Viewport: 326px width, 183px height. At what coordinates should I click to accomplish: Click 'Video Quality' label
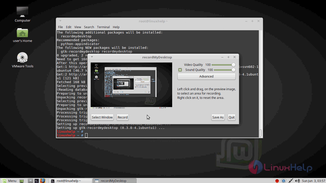[x=193, y=65]
